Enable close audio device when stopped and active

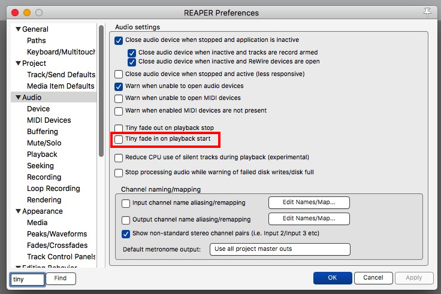pyautogui.click(x=119, y=74)
